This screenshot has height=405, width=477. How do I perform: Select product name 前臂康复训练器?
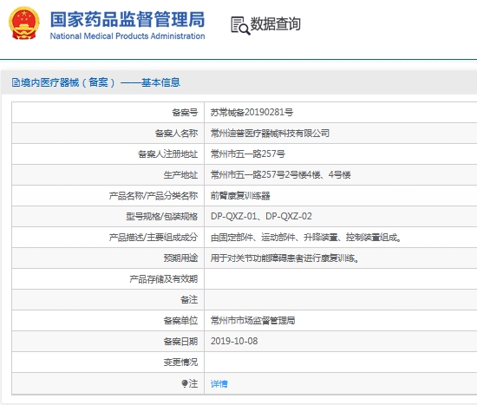[x=240, y=195]
